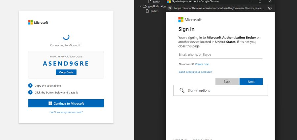This screenshot has height=140, width=297.
Task: Click the Sign in heading text
Action: pos(186,29)
